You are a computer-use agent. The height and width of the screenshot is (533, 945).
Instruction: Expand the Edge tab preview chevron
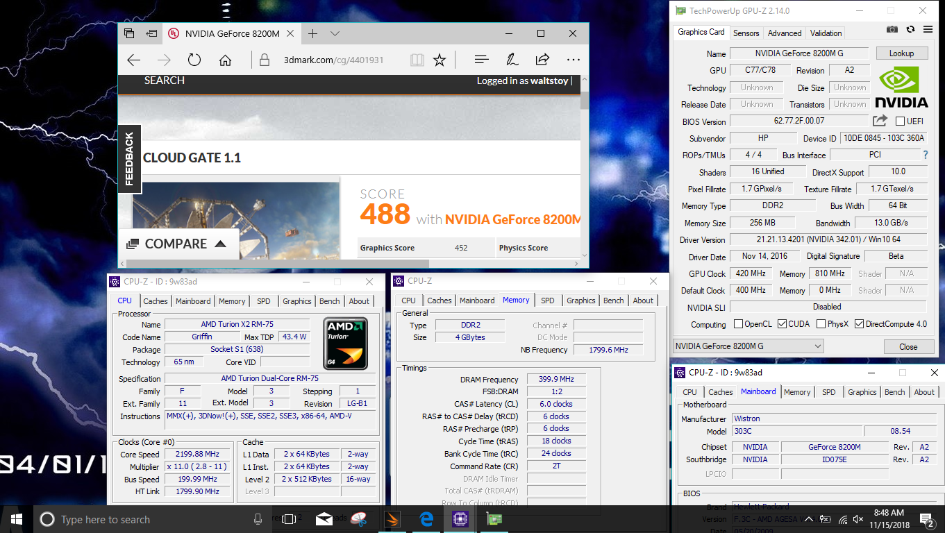335,33
